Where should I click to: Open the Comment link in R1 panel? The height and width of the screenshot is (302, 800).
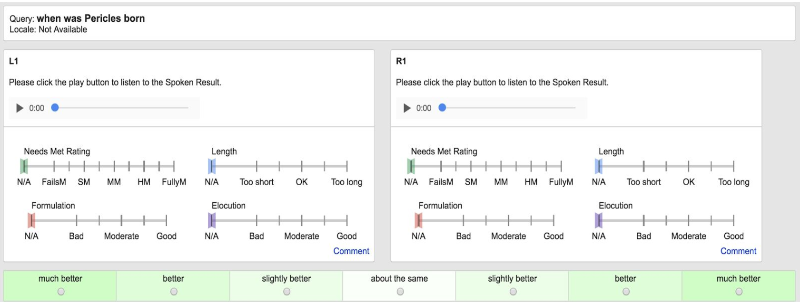click(x=738, y=251)
